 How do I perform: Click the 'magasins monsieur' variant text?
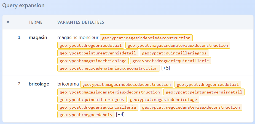(x=78, y=37)
